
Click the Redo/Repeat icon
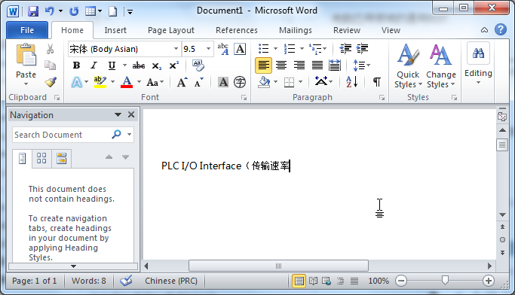coord(74,11)
